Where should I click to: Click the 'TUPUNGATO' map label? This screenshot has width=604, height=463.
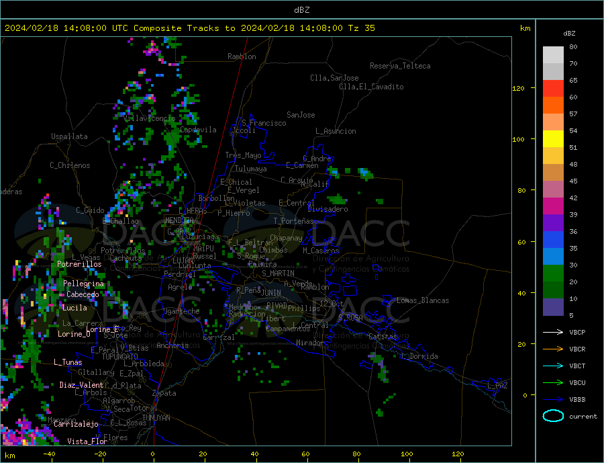(x=120, y=357)
